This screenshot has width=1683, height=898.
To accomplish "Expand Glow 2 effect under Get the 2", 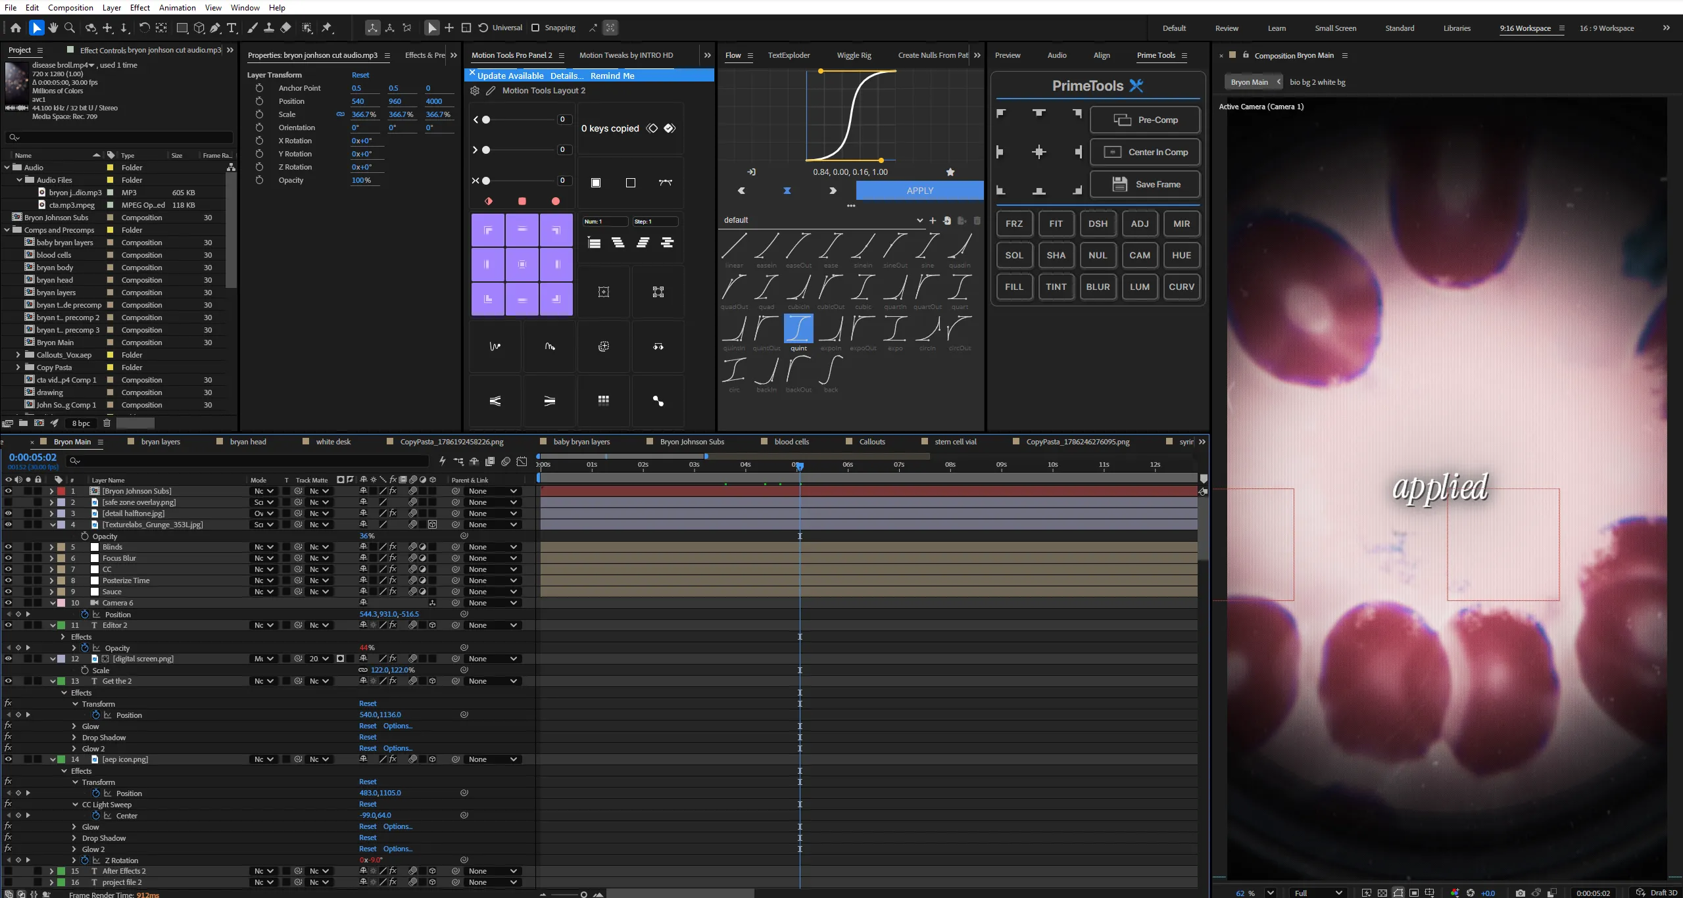I will click(74, 749).
